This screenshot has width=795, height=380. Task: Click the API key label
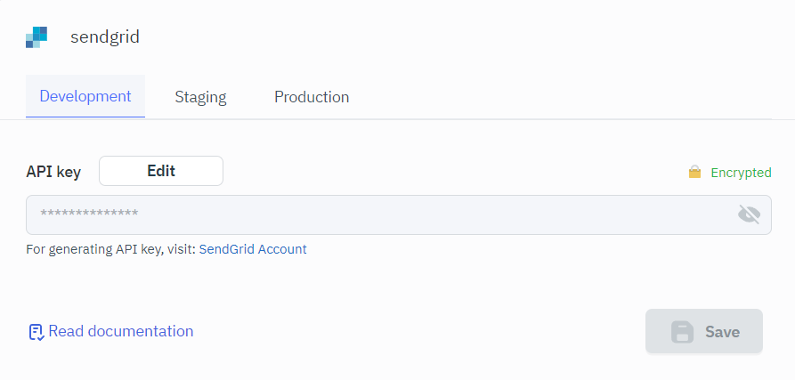click(53, 172)
